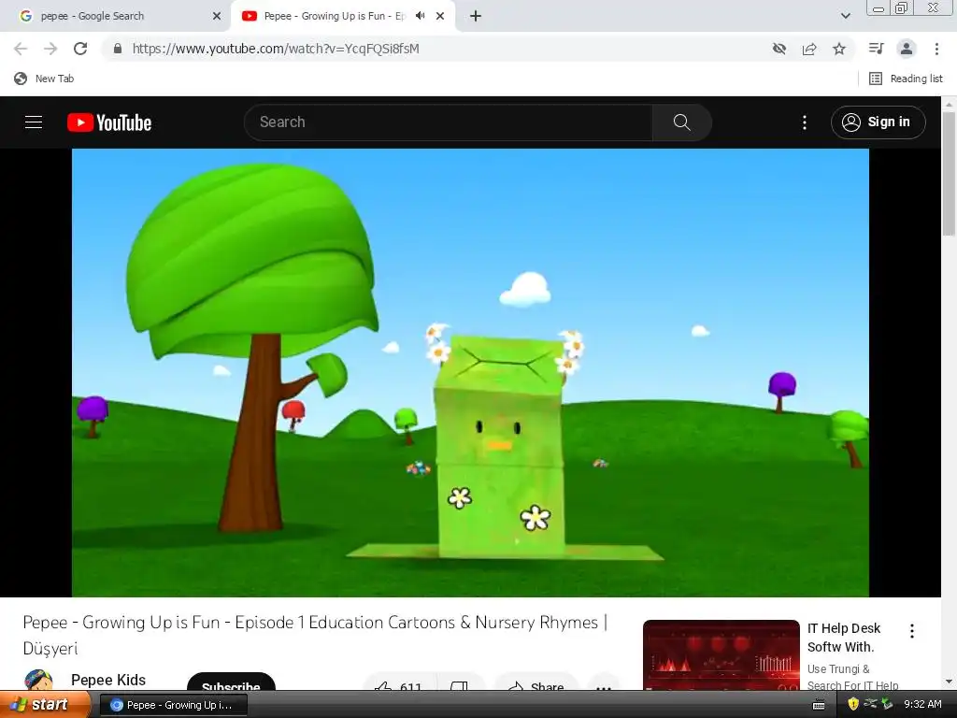Open the Chrome three-dot menu
Viewport: 957px width, 718px height.
click(x=936, y=49)
